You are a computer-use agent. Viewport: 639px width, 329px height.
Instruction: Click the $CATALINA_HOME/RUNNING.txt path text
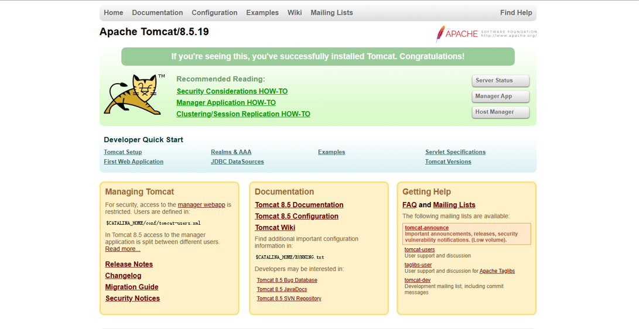click(x=290, y=258)
